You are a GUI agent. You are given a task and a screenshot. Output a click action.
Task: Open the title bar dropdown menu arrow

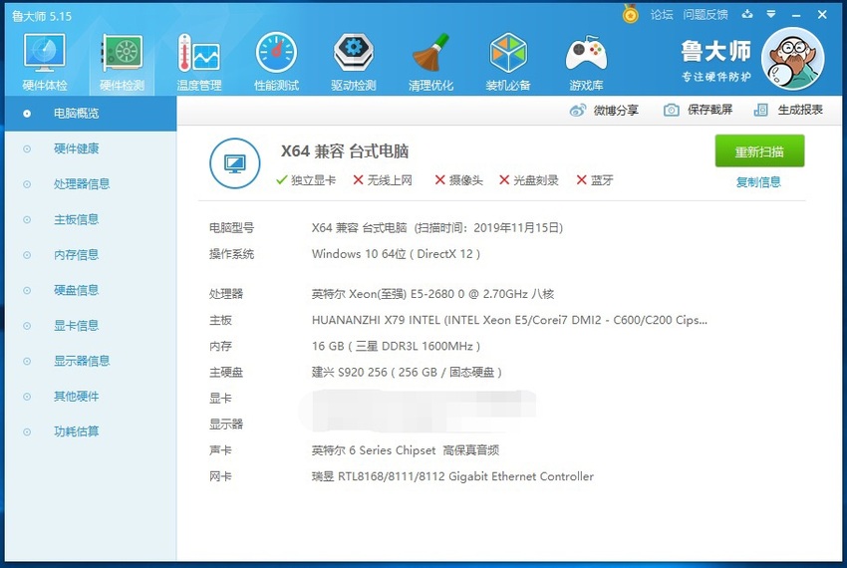(x=771, y=15)
